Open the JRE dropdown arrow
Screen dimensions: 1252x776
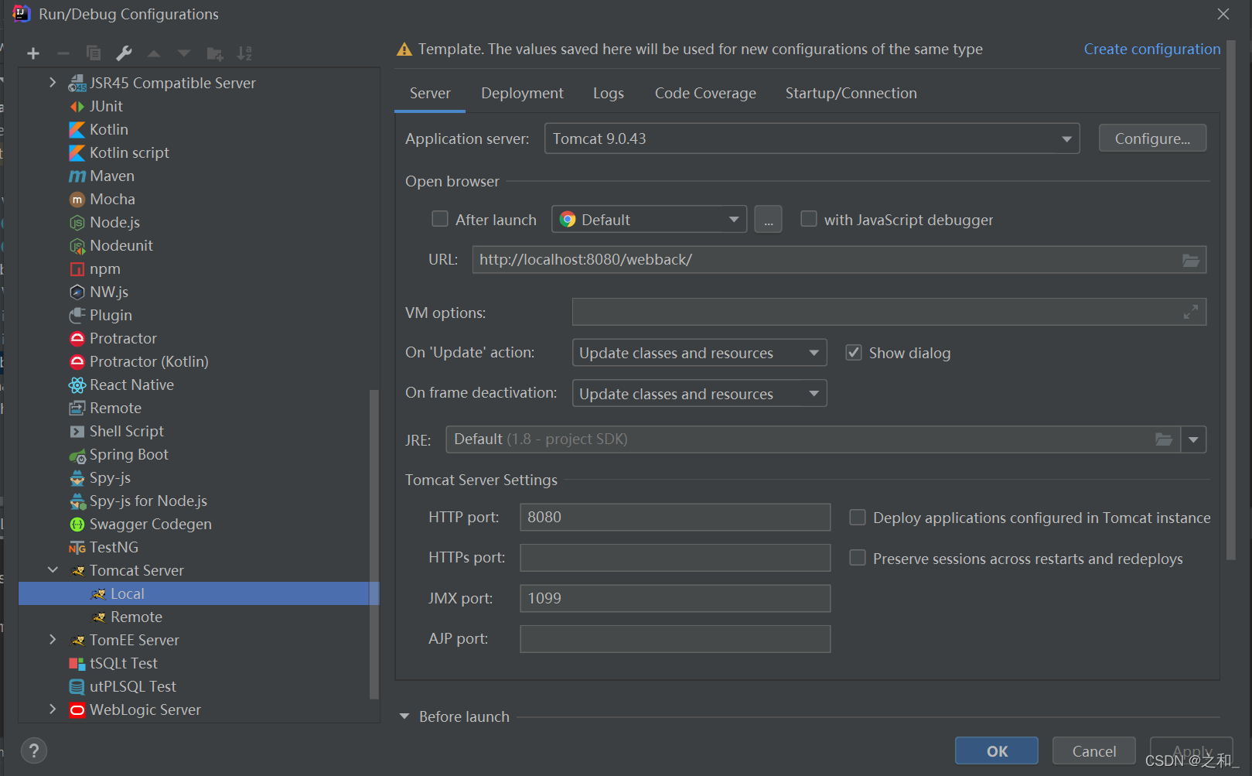[x=1193, y=439]
